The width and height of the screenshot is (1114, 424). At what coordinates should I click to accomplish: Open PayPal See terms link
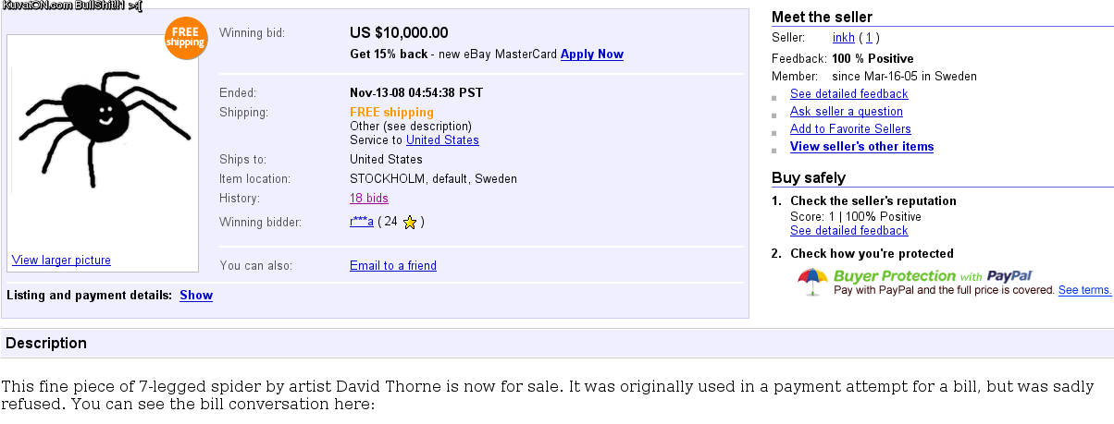(x=1084, y=290)
